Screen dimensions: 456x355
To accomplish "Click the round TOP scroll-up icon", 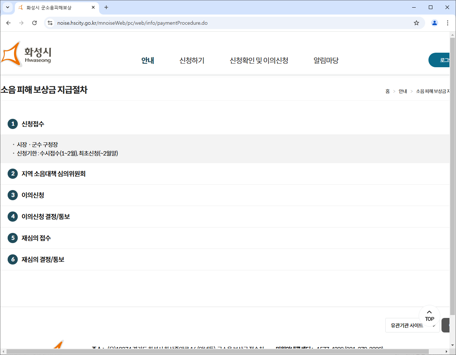I will click(x=430, y=315).
